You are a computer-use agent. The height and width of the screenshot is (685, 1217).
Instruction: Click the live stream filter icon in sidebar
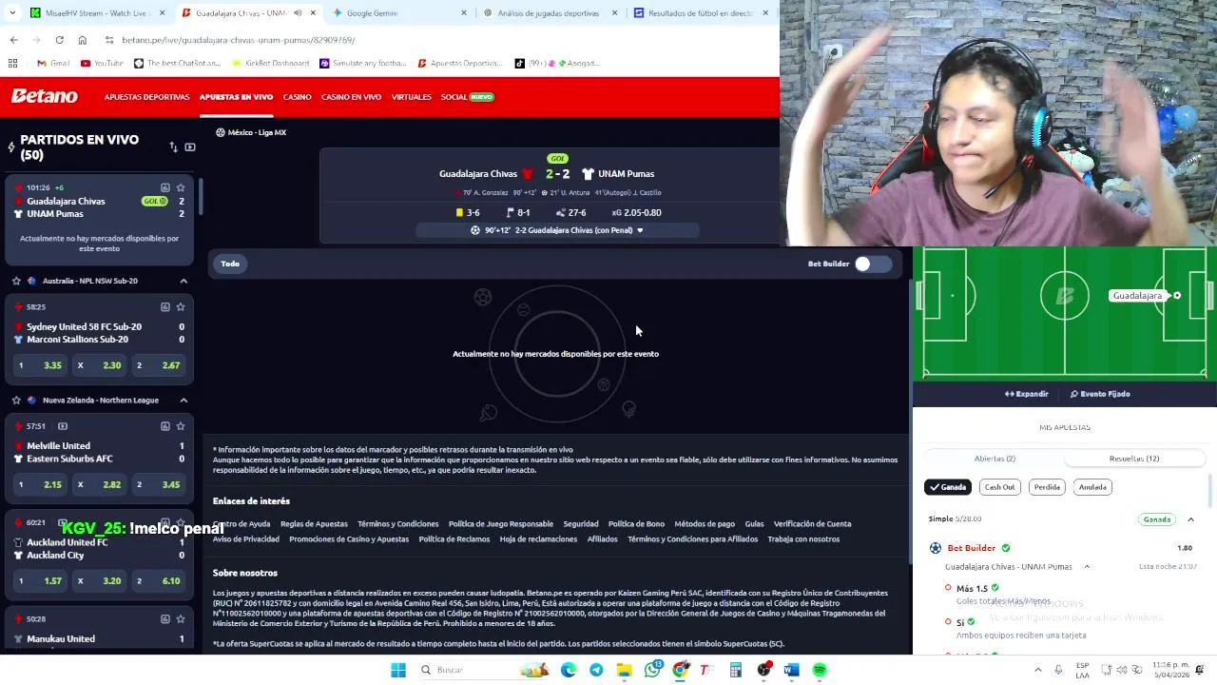point(190,147)
